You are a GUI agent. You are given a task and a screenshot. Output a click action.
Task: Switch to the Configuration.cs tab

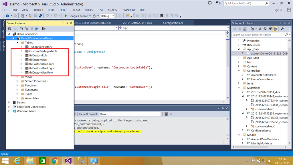[x=173, y=23]
